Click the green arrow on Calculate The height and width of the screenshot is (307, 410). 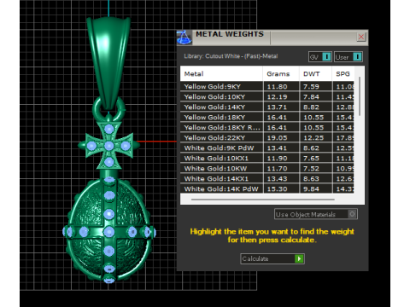[x=299, y=258]
